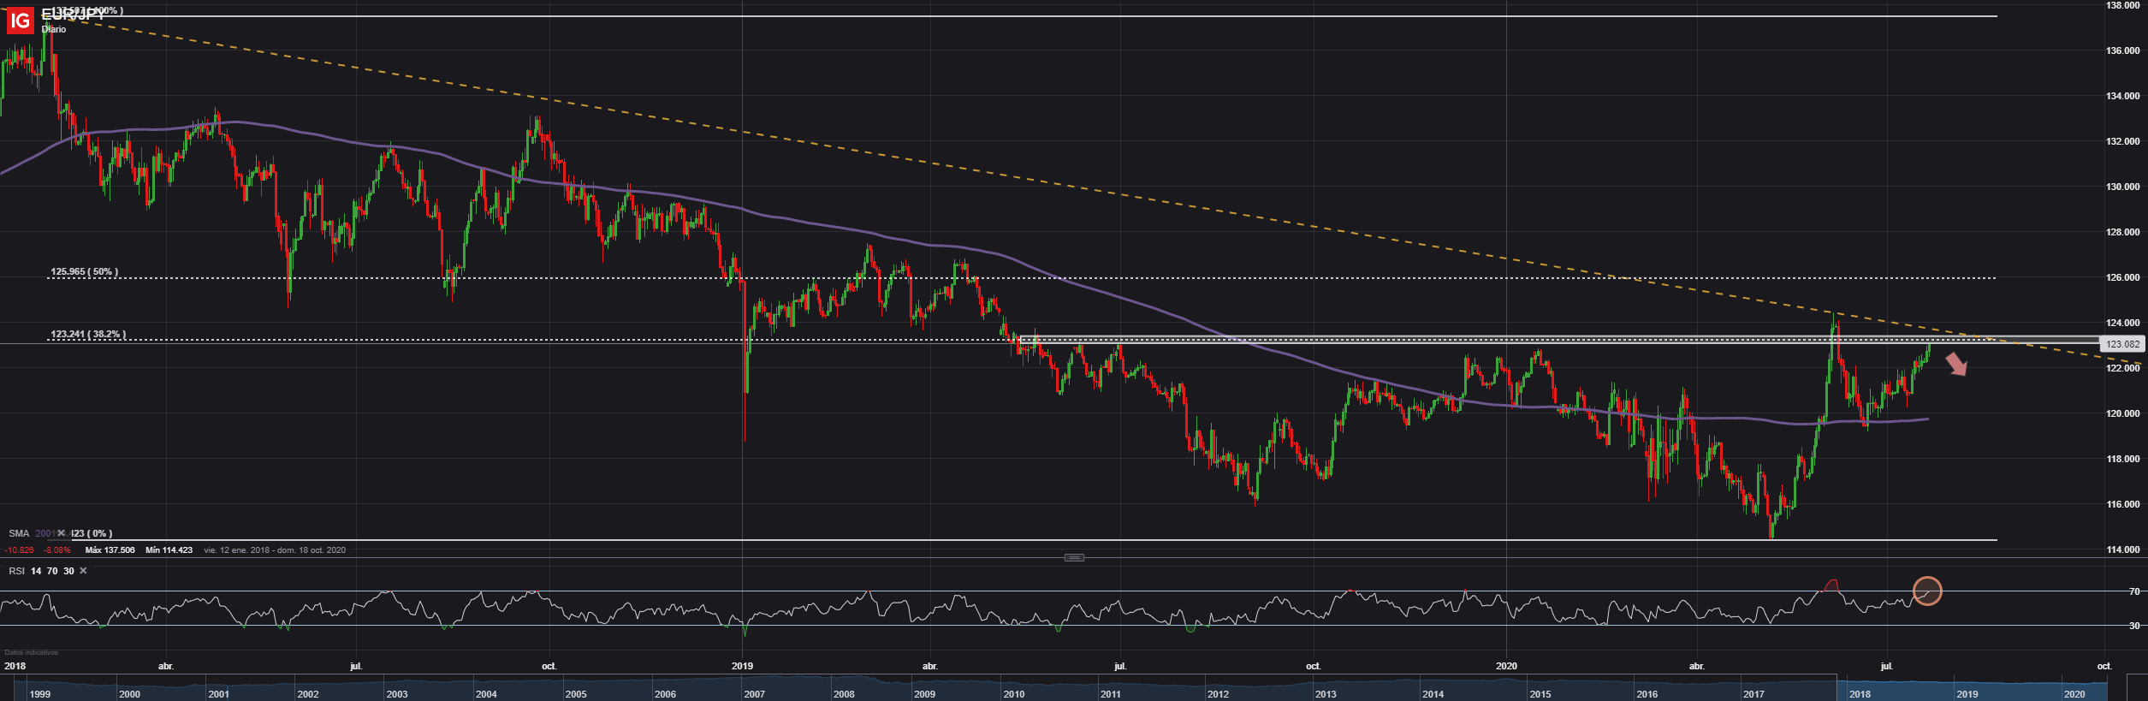Screen dimensions: 2148x701
Task: Jump to 2003 in the navigator strip
Action: pos(397,694)
